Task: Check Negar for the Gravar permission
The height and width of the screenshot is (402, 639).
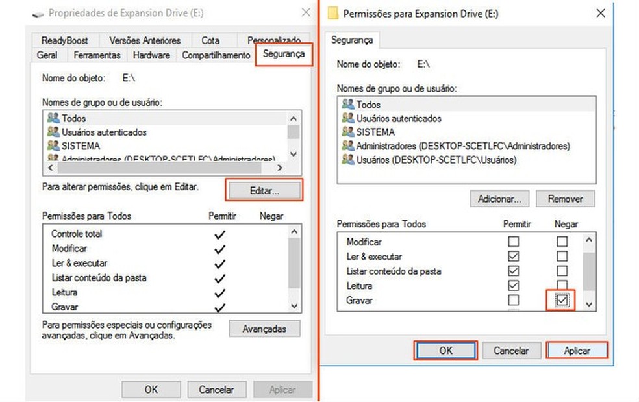Action: click(x=560, y=300)
